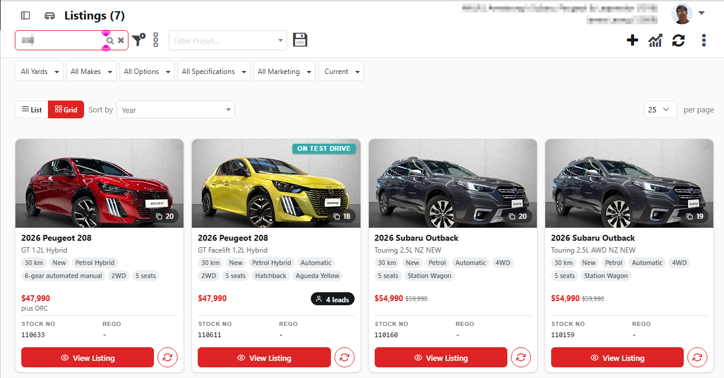Open Subaru Outback photo showing 19 images
This screenshot has height=378, width=724.
pos(629,183)
